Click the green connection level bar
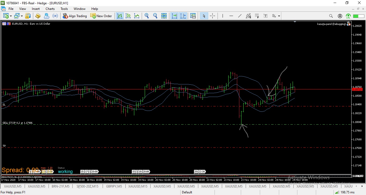Screen dimensions: 366x195 [359, 16]
